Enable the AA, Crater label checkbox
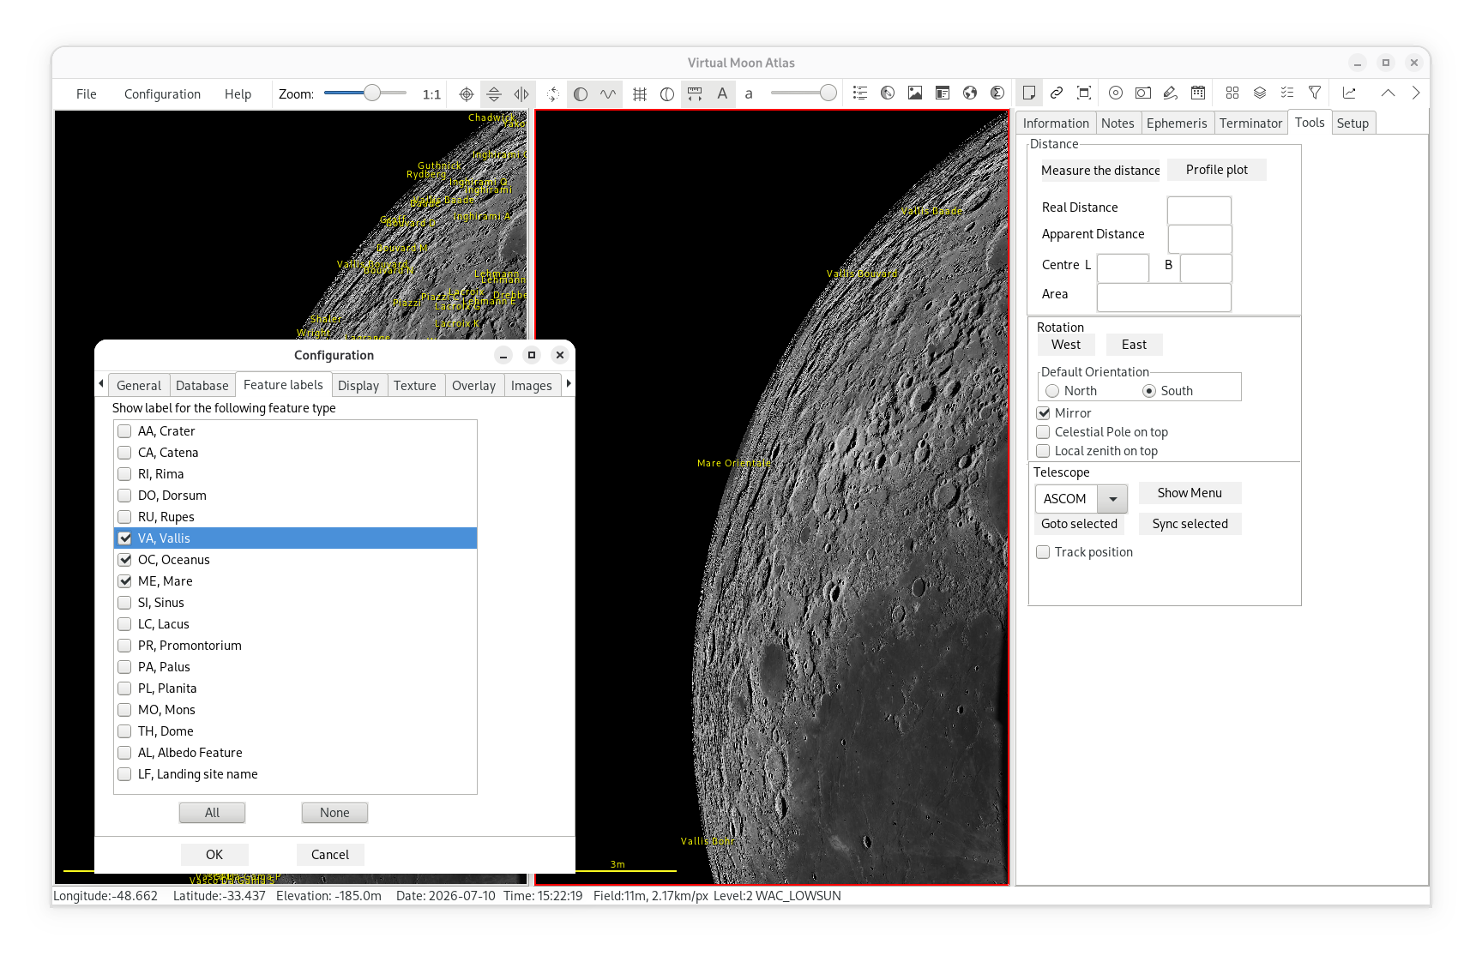 [125, 431]
